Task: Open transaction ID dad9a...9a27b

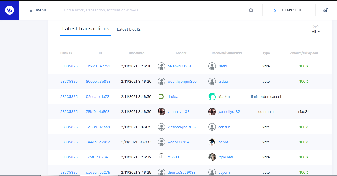Action: 98,172
